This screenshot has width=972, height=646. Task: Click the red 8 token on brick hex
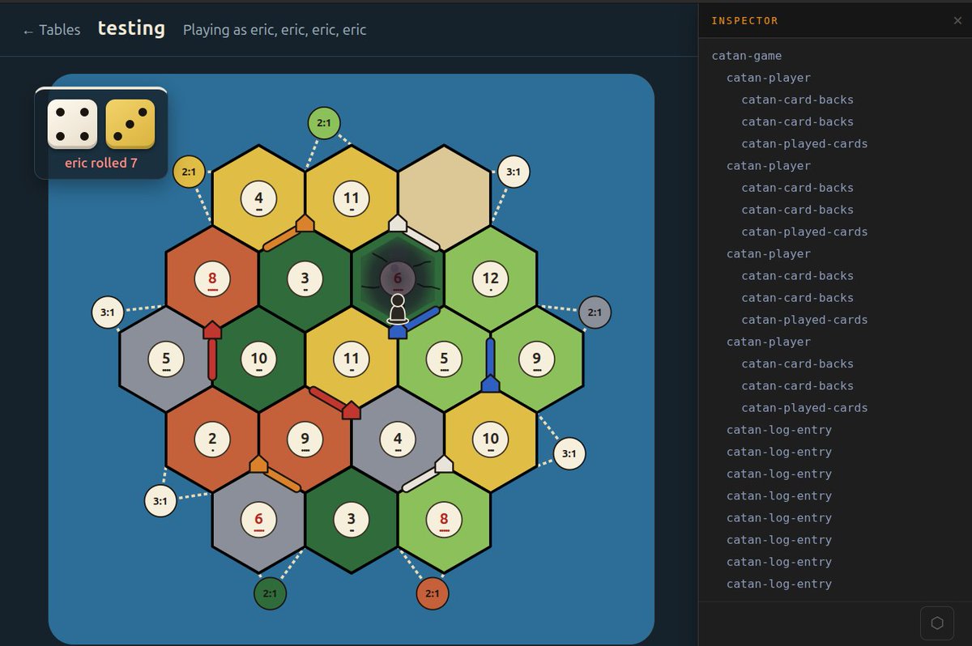point(212,278)
